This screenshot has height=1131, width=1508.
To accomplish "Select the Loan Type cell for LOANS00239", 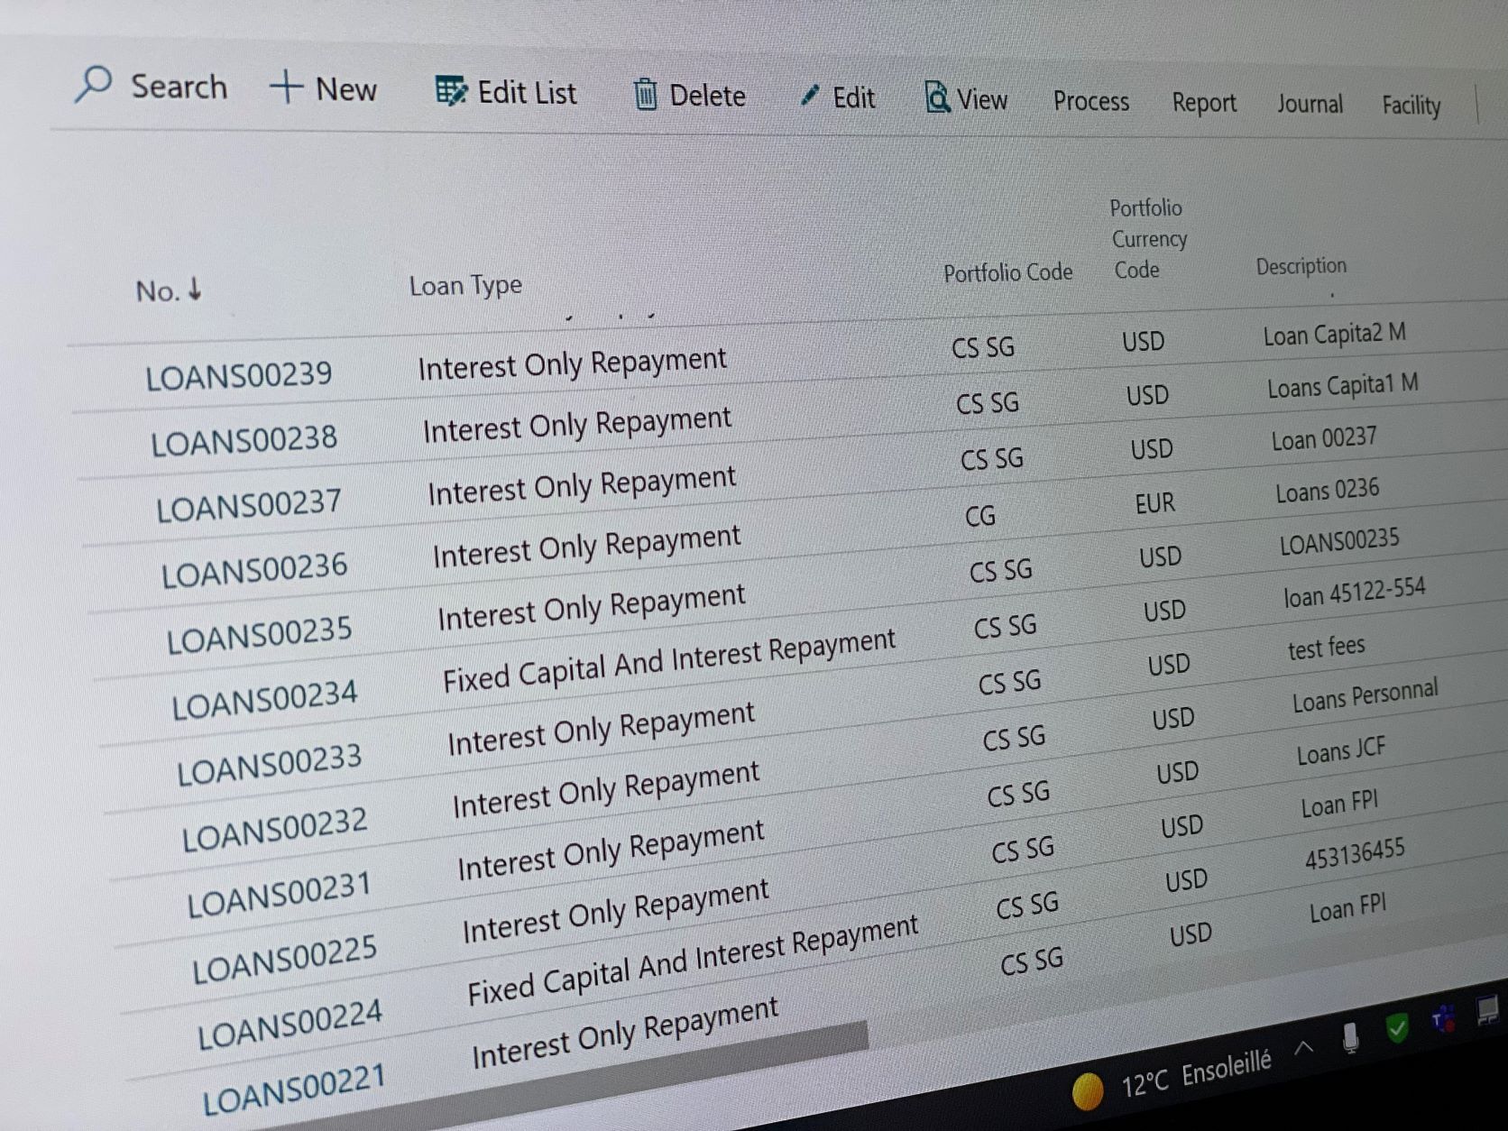I will [x=572, y=363].
